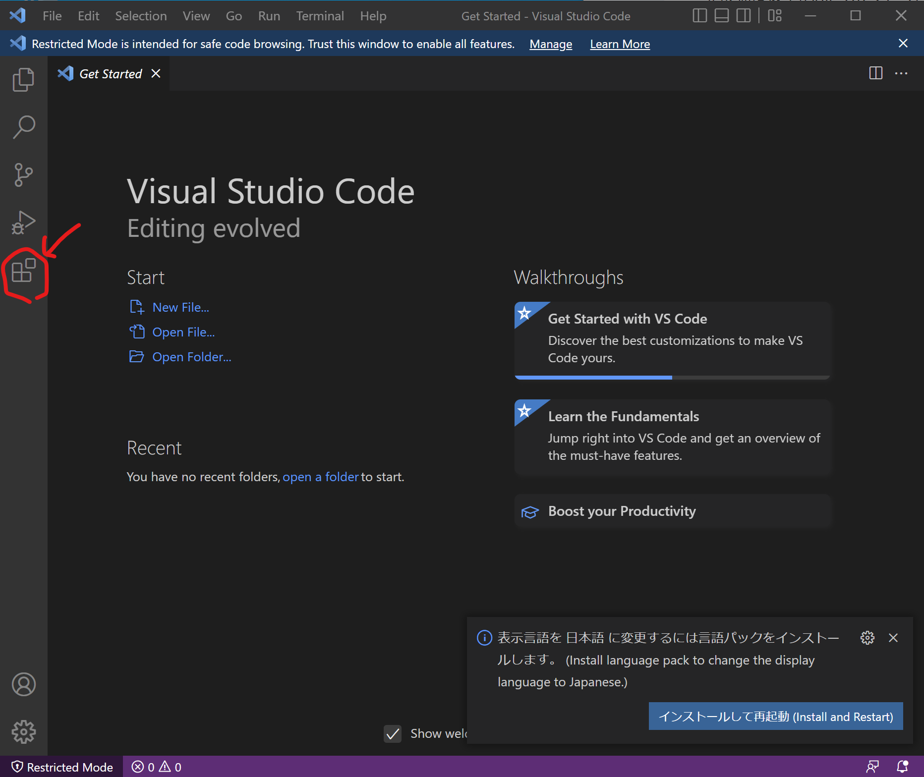This screenshot has height=777, width=924.
Task: Open the notification settings gear menu
Action: (867, 638)
